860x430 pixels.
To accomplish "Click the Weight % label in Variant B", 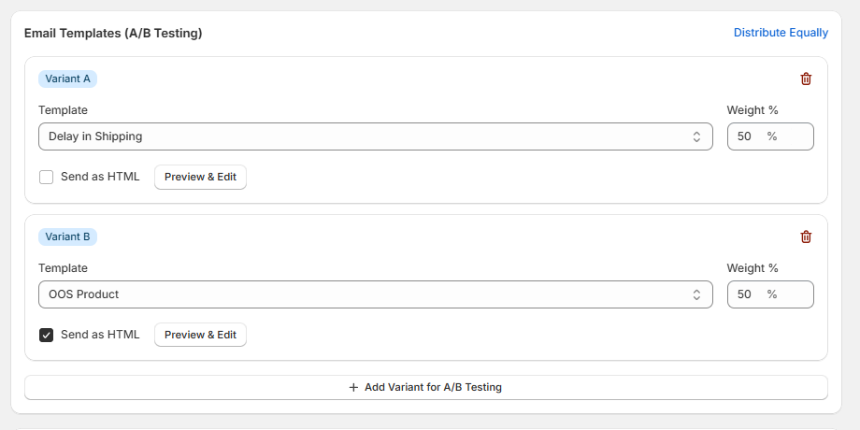I will (x=752, y=268).
